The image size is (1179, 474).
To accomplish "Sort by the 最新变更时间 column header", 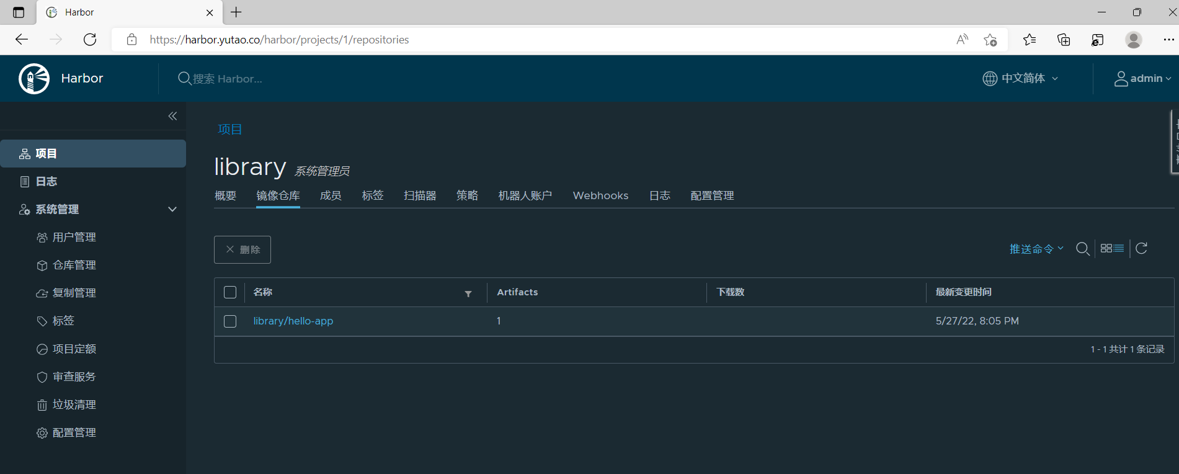I will pyautogui.click(x=964, y=292).
